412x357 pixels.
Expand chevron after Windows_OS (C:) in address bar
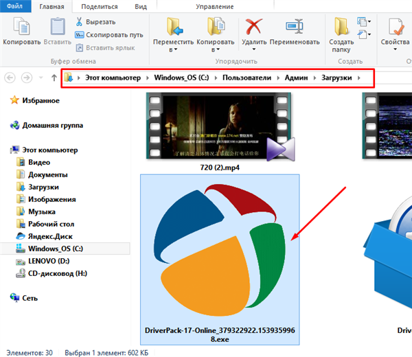[216, 78]
